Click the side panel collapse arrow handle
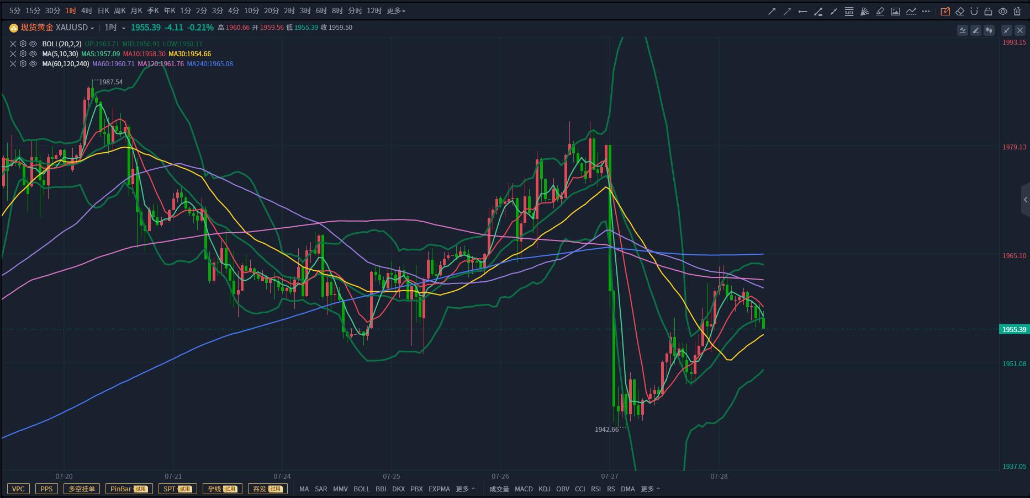 [x=1025, y=200]
